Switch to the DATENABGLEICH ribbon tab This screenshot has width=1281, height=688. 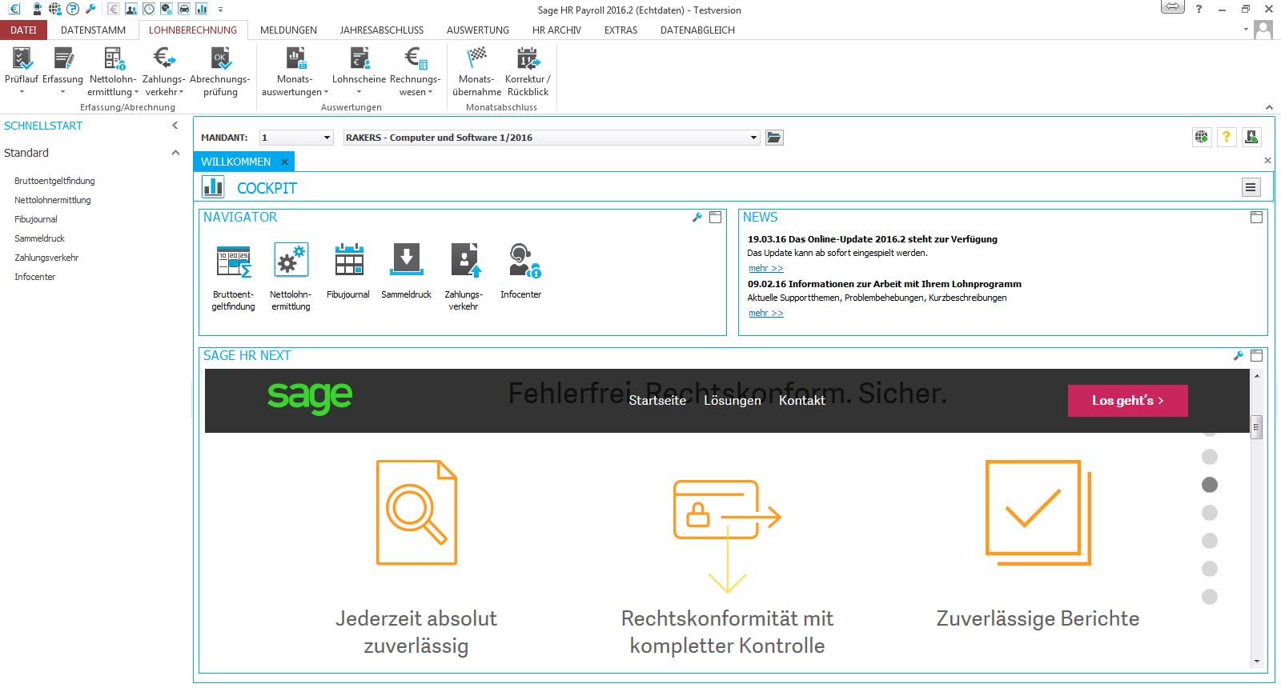tap(697, 30)
